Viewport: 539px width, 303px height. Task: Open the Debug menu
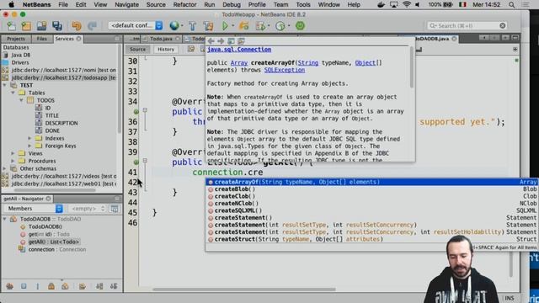pos(232,5)
